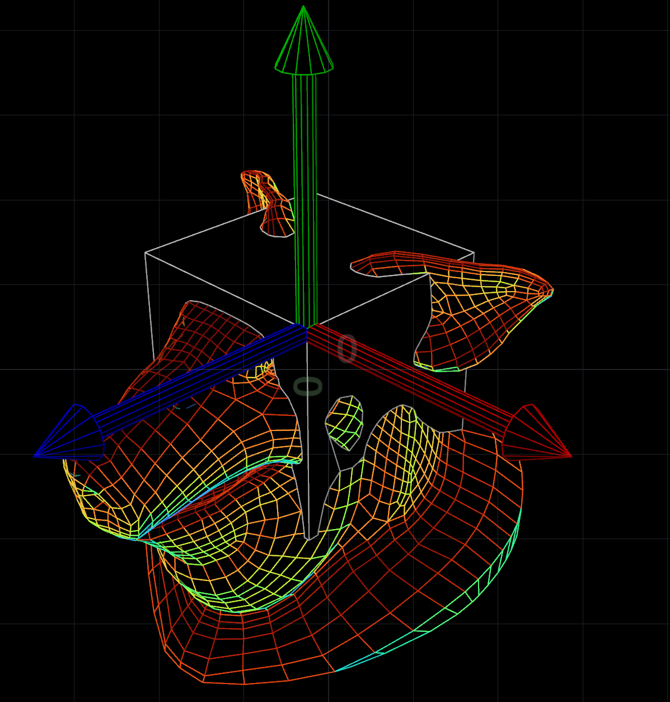Screen dimensions: 670x702
Task: Click the left top corner of bounding box
Action: point(146,253)
